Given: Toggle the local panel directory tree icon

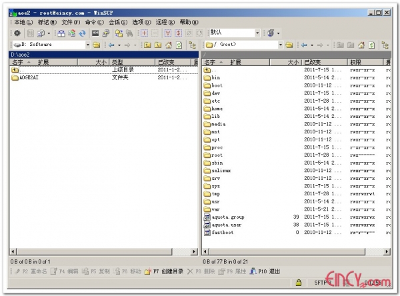Looking at the screenshot, I should point(193,45).
